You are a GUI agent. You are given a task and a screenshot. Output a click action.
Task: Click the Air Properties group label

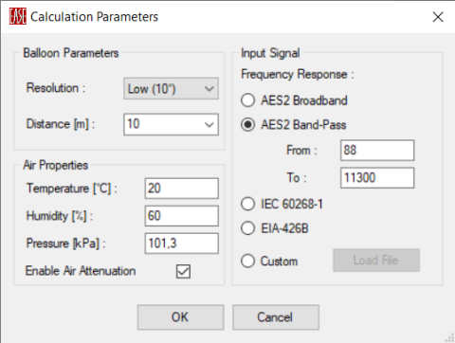pos(56,165)
